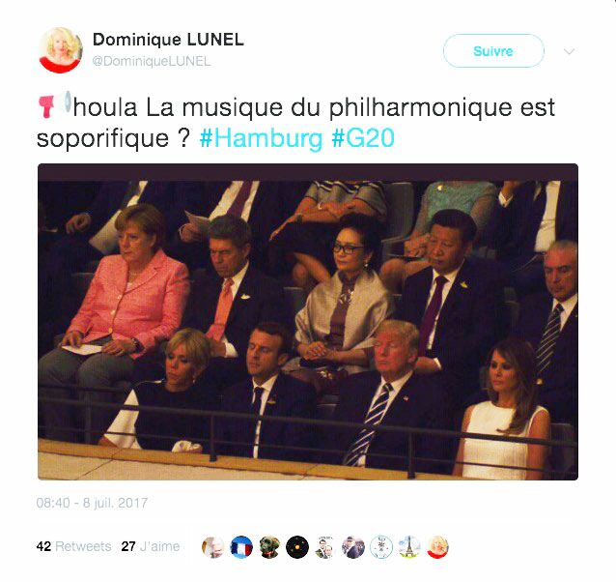Click the dog photo liker avatar
Viewport: 616px width, 582px height.
click(x=269, y=547)
